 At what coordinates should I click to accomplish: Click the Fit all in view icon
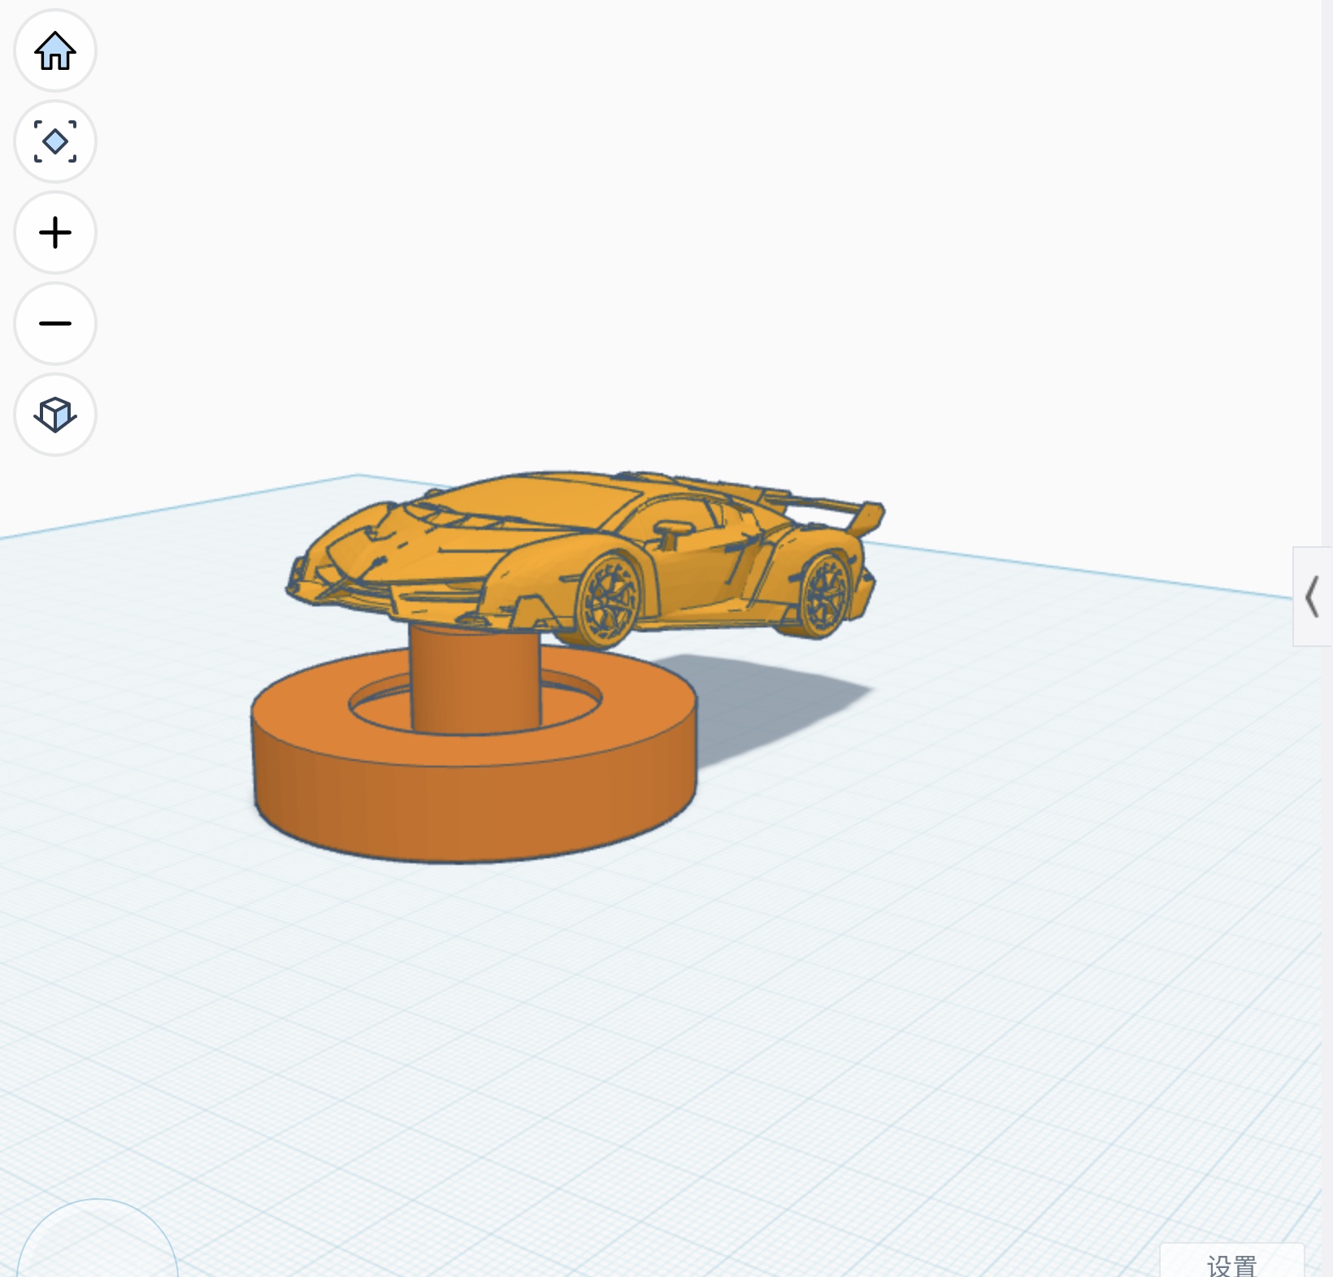pyautogui.click(x=55, y=141)
